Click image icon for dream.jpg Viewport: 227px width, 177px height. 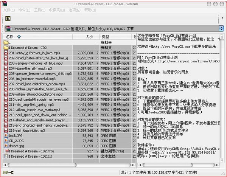pyautogui.click(x=6, y=146)
